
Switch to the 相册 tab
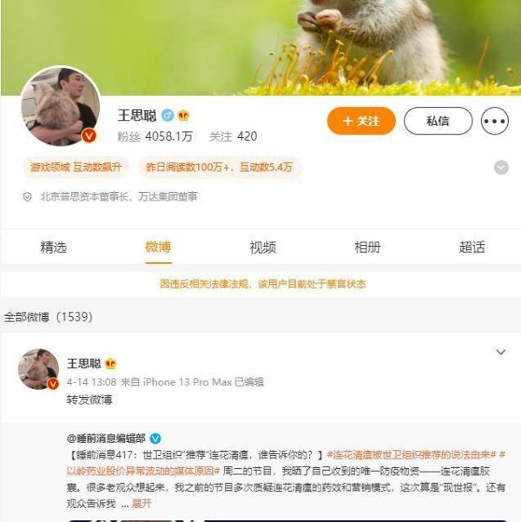tap(367, 248)
